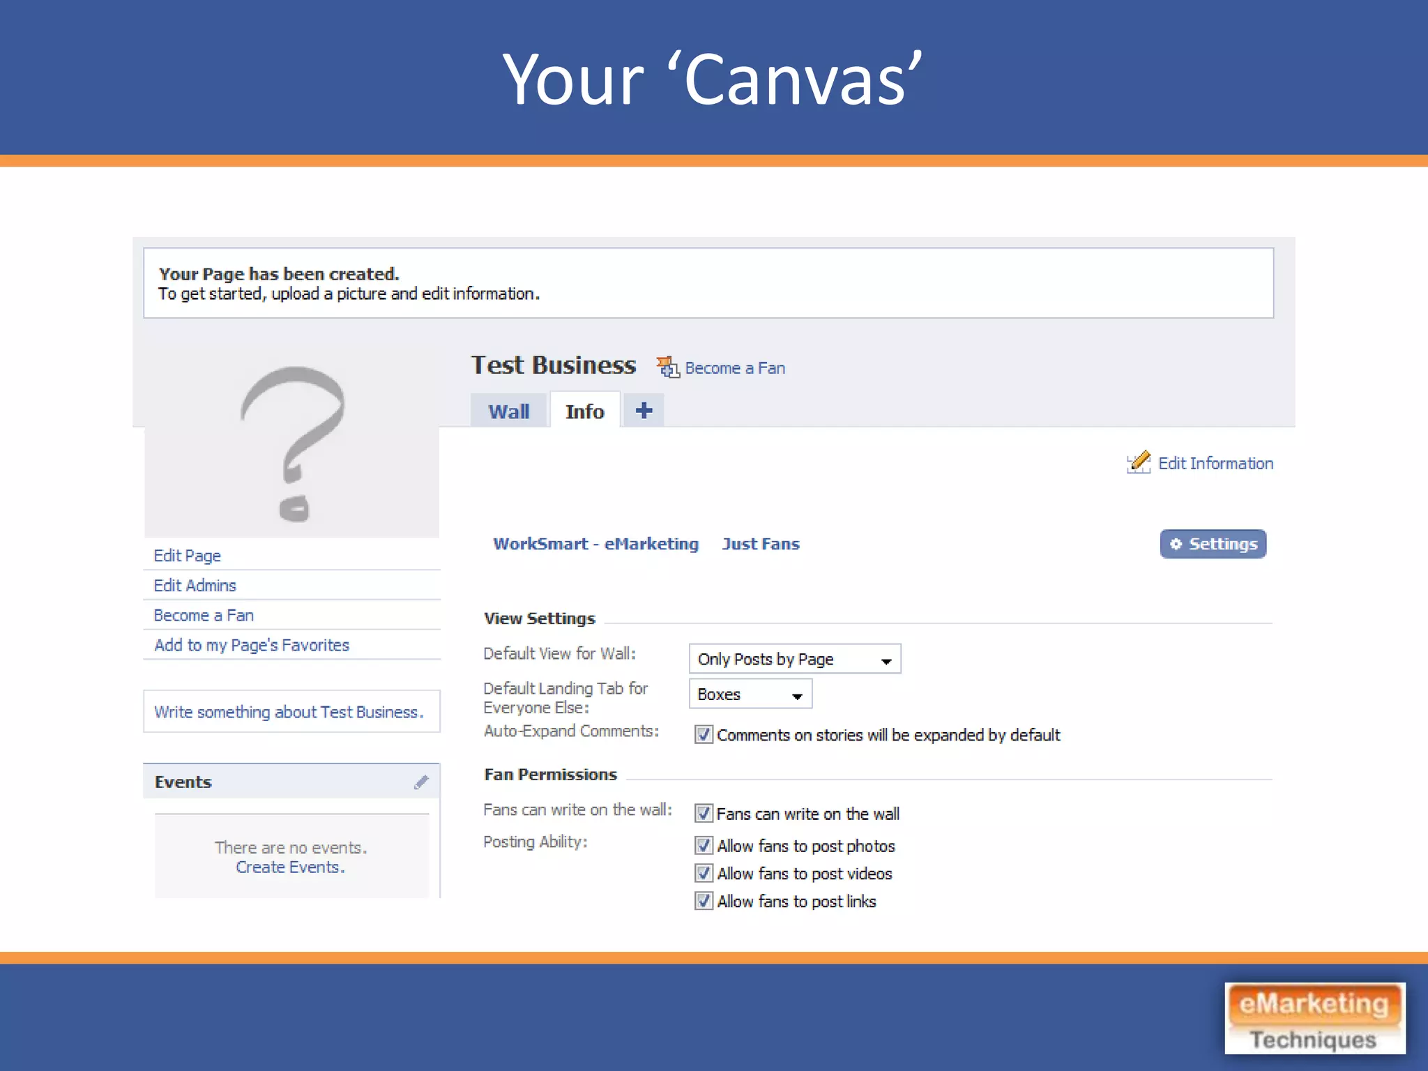1428x1071 pixels.
Task: Click Write something about Test Business box
Action: (291, 712)
